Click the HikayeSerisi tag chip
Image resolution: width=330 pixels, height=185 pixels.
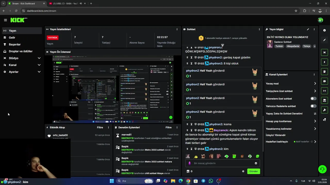point(293,46)
